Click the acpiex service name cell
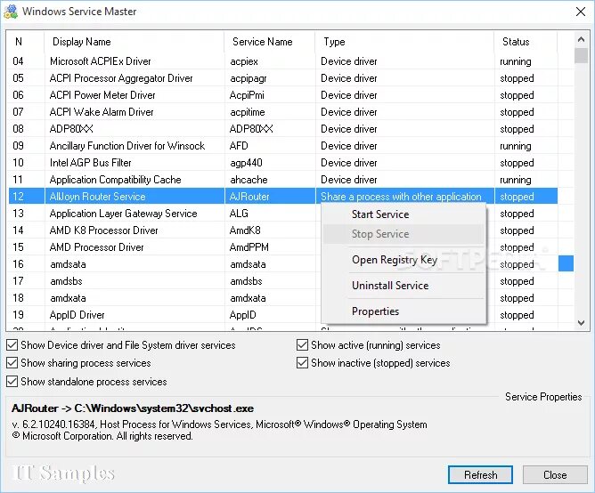 click(270, 61)
